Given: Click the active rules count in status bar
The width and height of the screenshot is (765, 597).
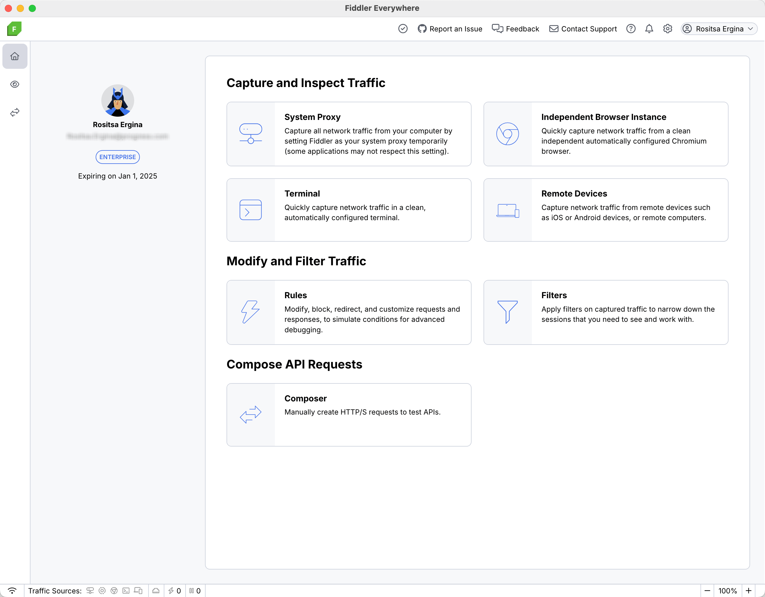Looking at the screenshot, I should (x=175, y=591).
